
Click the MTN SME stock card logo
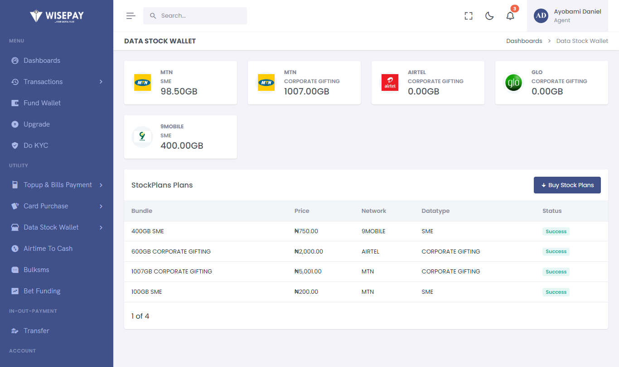click(142, 83)
